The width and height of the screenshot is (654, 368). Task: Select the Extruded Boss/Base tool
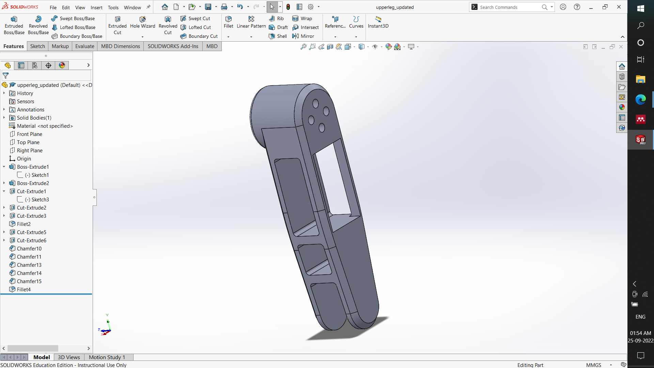[14, 25]
